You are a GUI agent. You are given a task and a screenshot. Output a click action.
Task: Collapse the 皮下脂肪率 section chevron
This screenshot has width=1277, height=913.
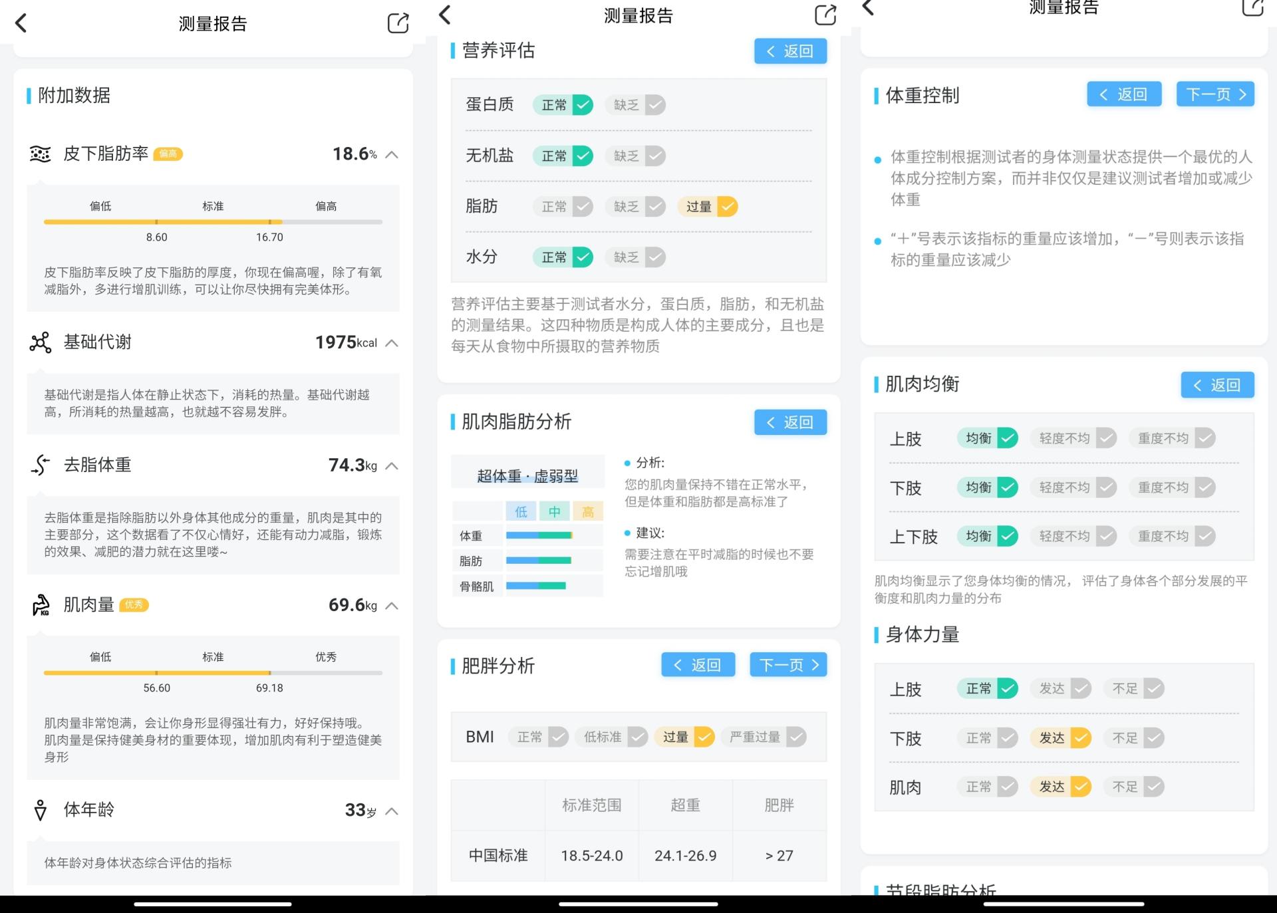pos(391,154)
